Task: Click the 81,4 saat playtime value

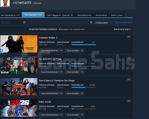Action: point(43,87)
